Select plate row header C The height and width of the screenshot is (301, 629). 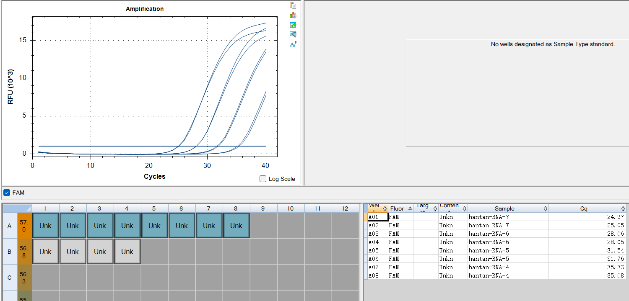pos(10,278)
